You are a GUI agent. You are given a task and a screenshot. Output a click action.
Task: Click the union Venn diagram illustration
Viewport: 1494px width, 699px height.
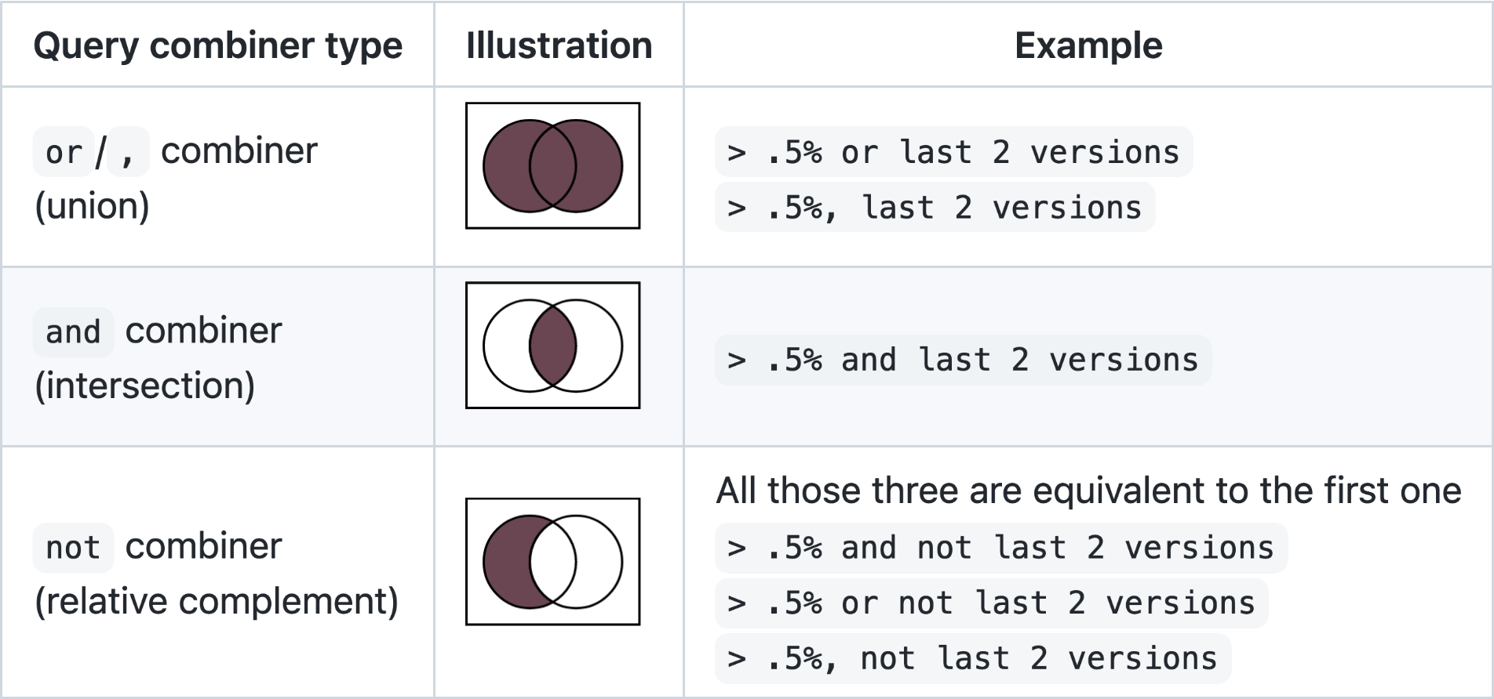[552, 165]
